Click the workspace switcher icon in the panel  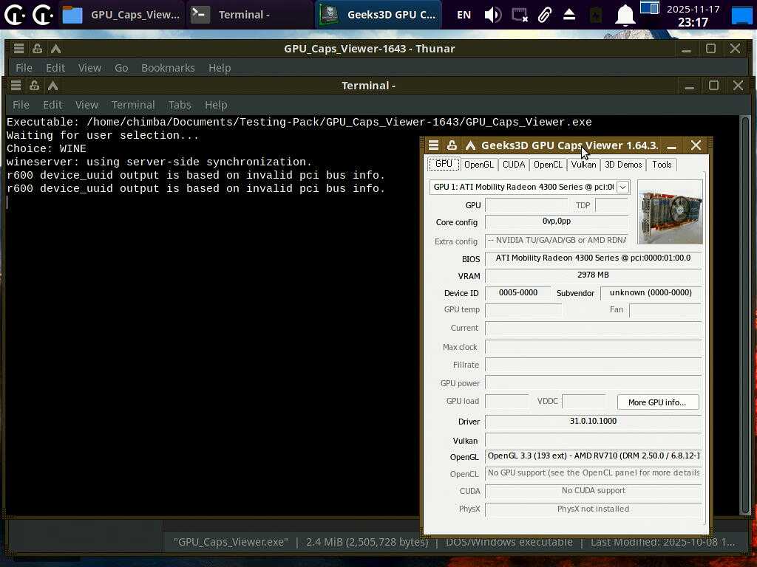pyautogui.click(x=650, y=7)
